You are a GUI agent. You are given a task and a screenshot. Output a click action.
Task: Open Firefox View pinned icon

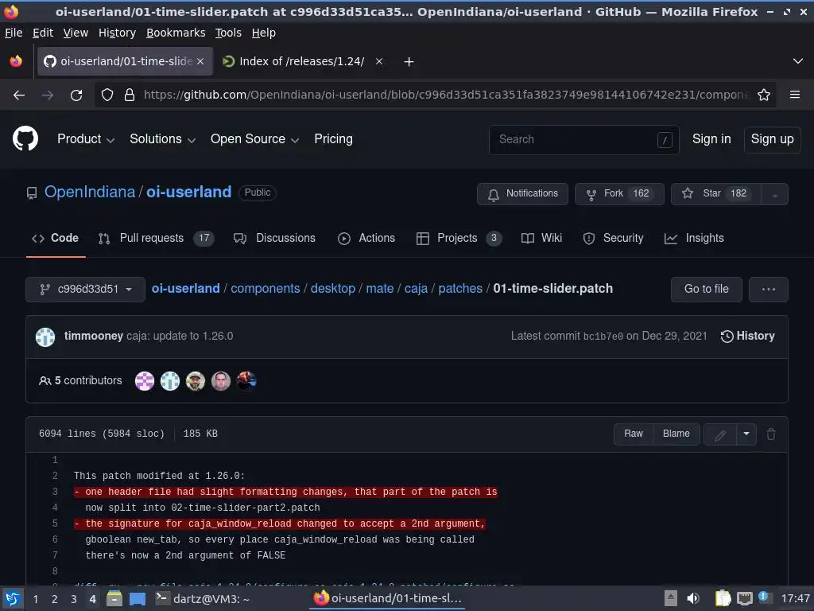click(x=16, y=61)
